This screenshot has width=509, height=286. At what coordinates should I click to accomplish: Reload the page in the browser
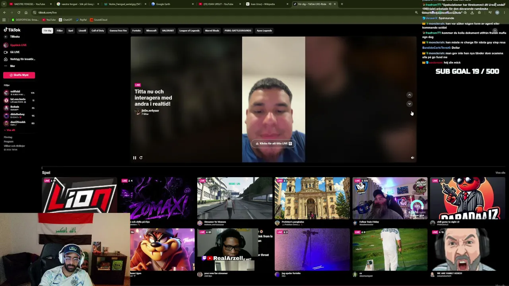(x=19, y=12)
